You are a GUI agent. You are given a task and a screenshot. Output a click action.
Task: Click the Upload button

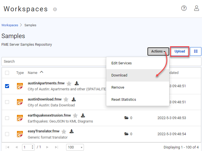(180, 51)
